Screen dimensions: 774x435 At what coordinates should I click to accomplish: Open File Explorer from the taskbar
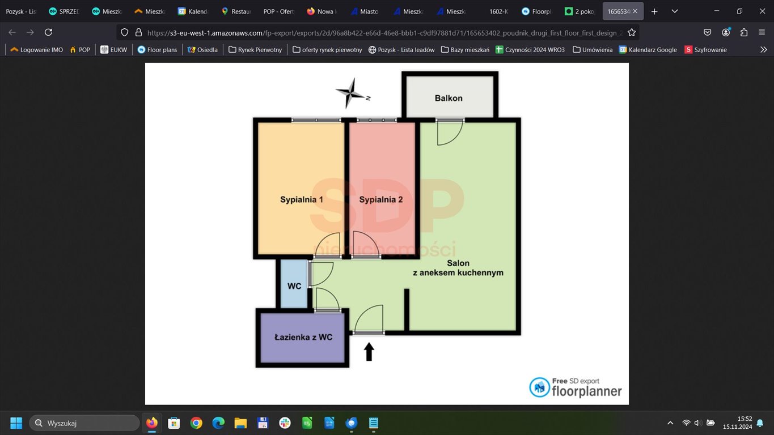240,423
